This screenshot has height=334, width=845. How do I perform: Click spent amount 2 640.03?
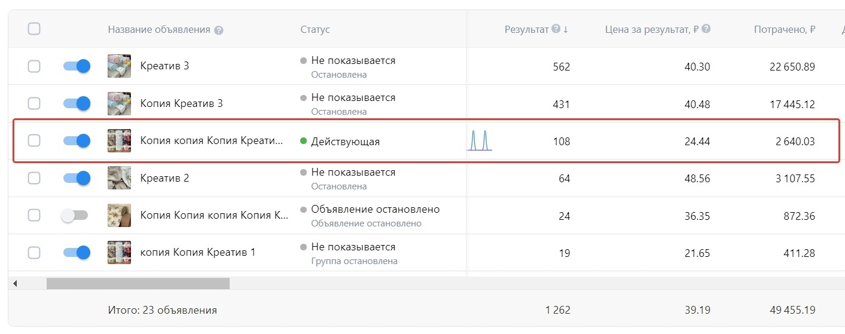click(x=795, y=142)
